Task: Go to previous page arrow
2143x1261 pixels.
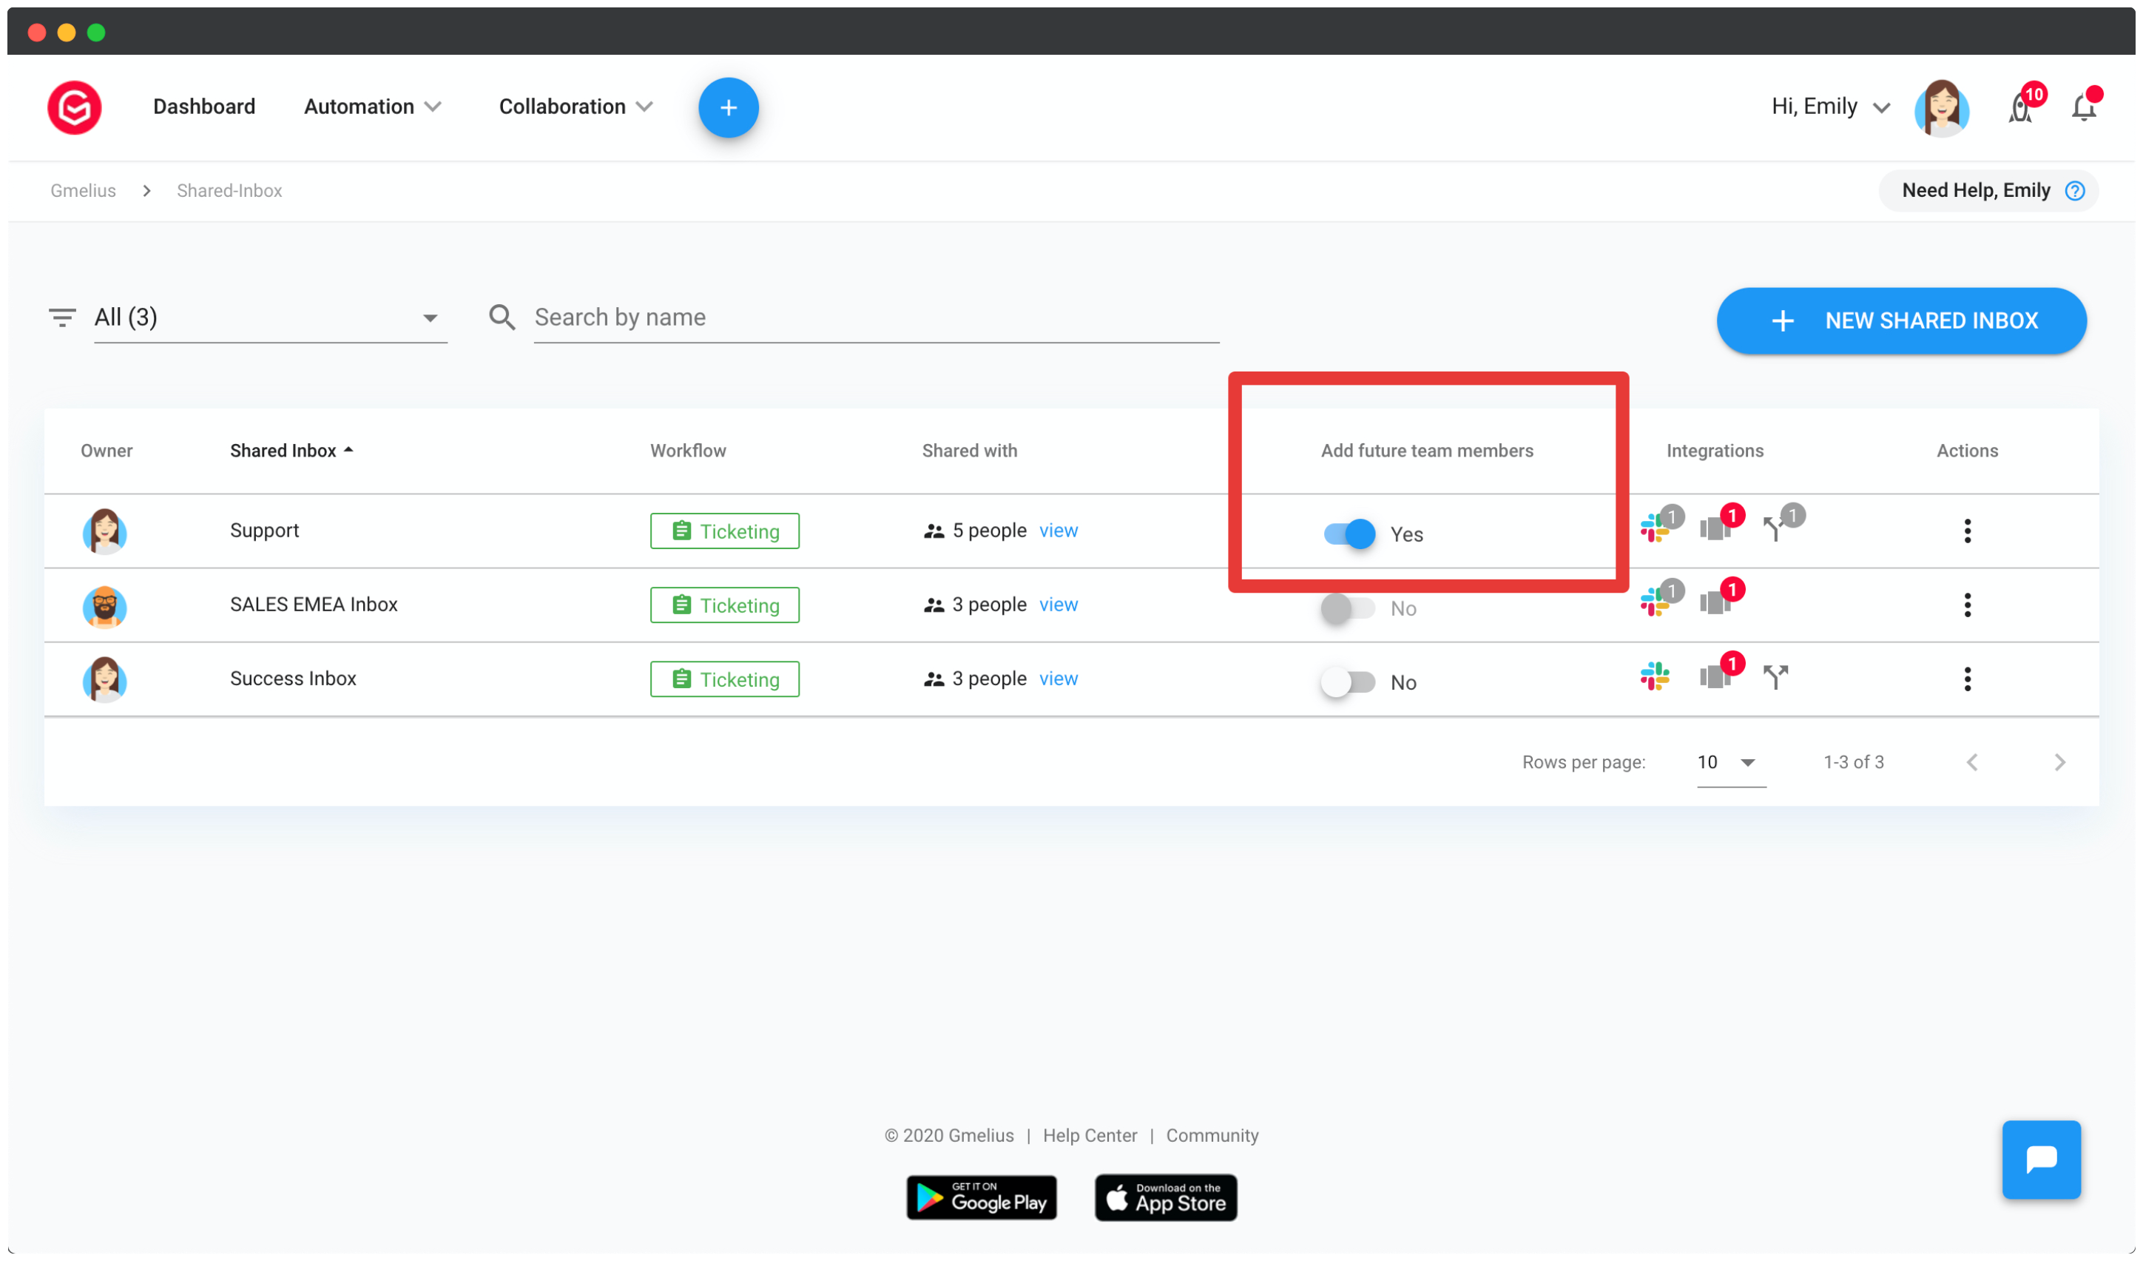Action: pos(1972,762)
